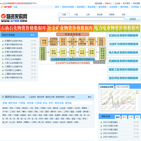Click the 镀锌板 steel category link
141x141 pixels.
(x=68, y=103)
